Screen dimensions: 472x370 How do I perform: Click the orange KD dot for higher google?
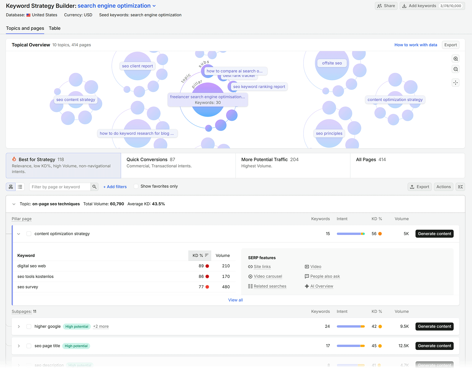[x=380, y=327]
